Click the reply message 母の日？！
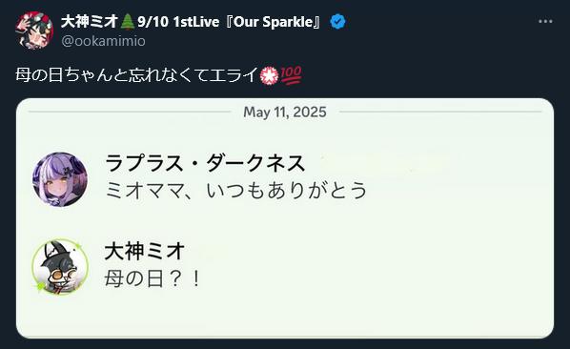Screen dimensions: 570x349 coord(153,278)
